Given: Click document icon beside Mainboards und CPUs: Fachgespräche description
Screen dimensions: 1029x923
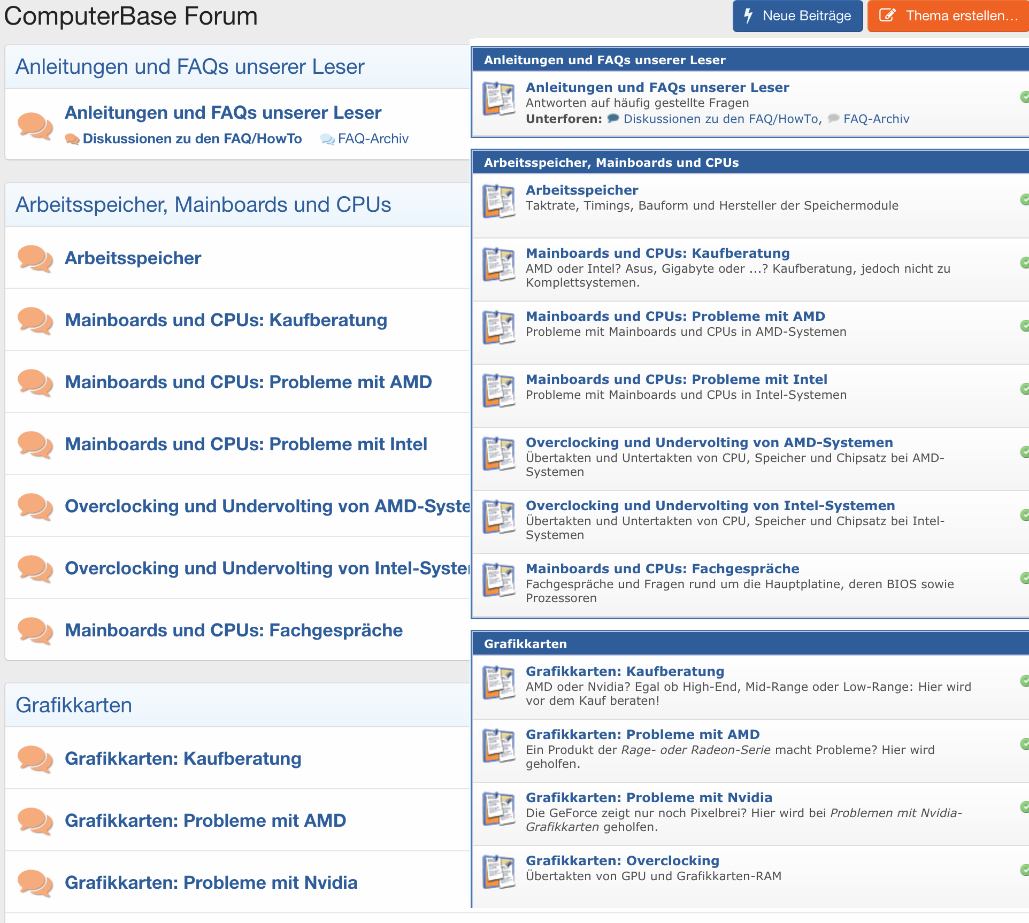Looking at the screenshot, I should (x=498, y=580).
